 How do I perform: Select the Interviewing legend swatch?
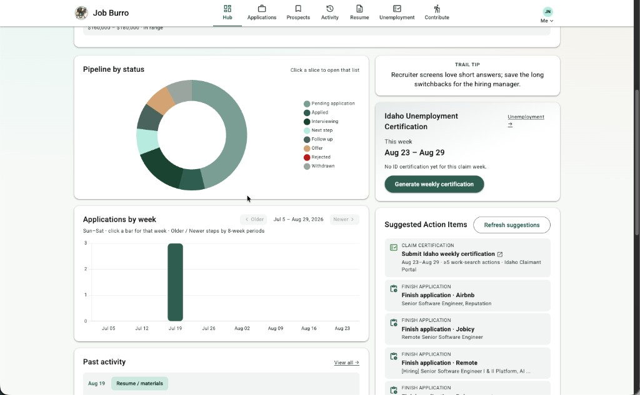tap(307, 122)
